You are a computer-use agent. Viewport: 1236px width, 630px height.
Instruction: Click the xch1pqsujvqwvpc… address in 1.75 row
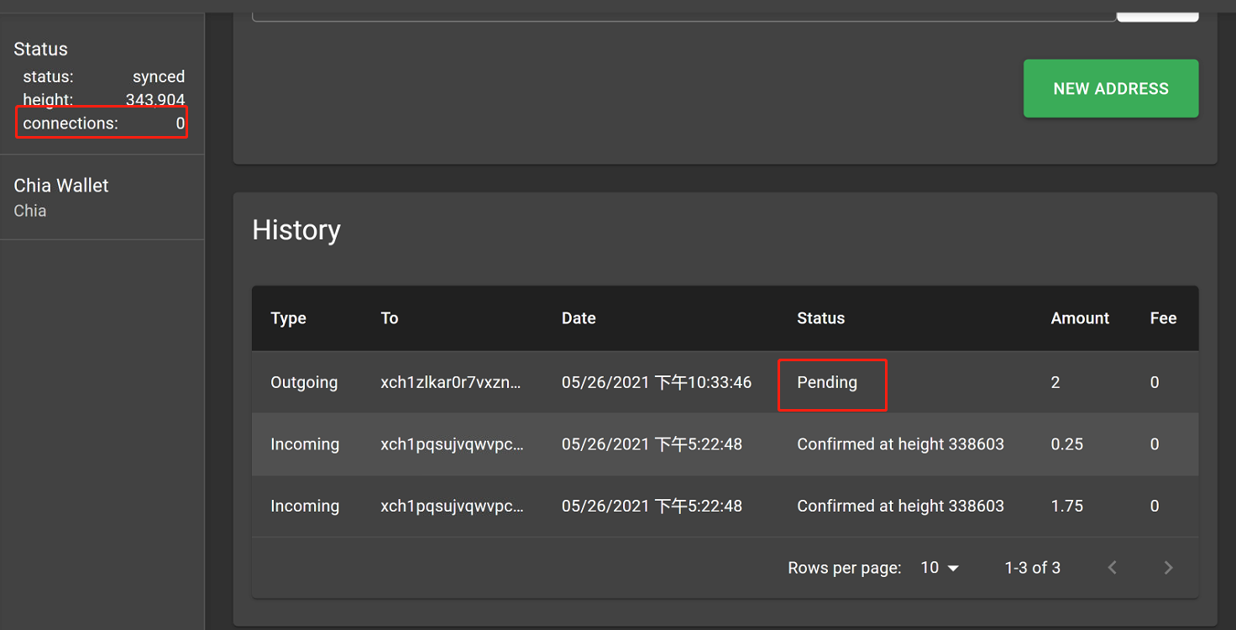452,506
